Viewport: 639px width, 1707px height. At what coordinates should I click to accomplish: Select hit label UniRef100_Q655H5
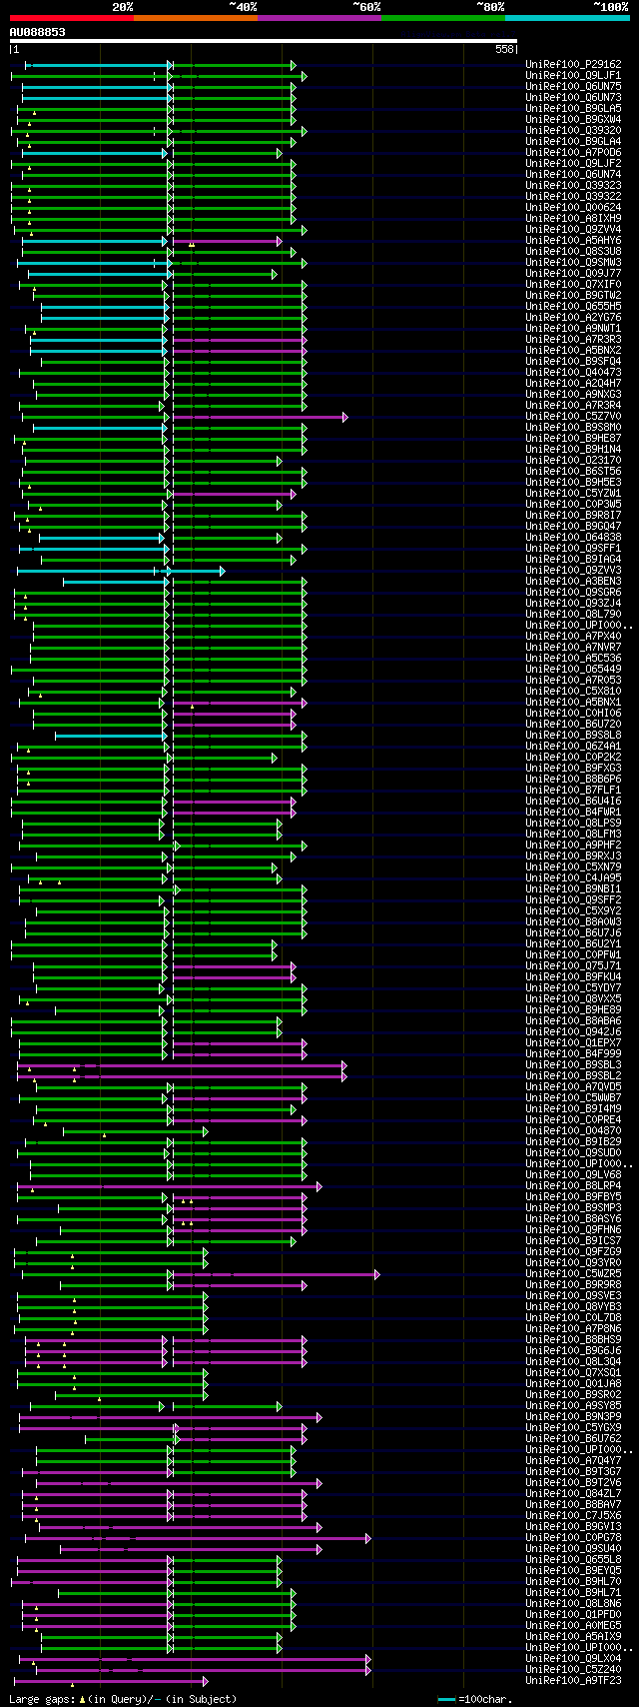pyautogui.click(x=573, y=307)
